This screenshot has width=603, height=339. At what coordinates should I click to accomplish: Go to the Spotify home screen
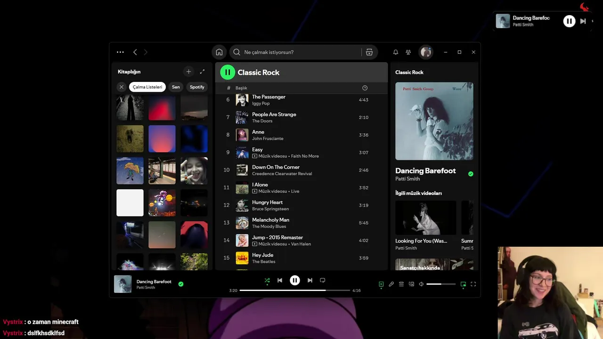click(x=219, y=52)
